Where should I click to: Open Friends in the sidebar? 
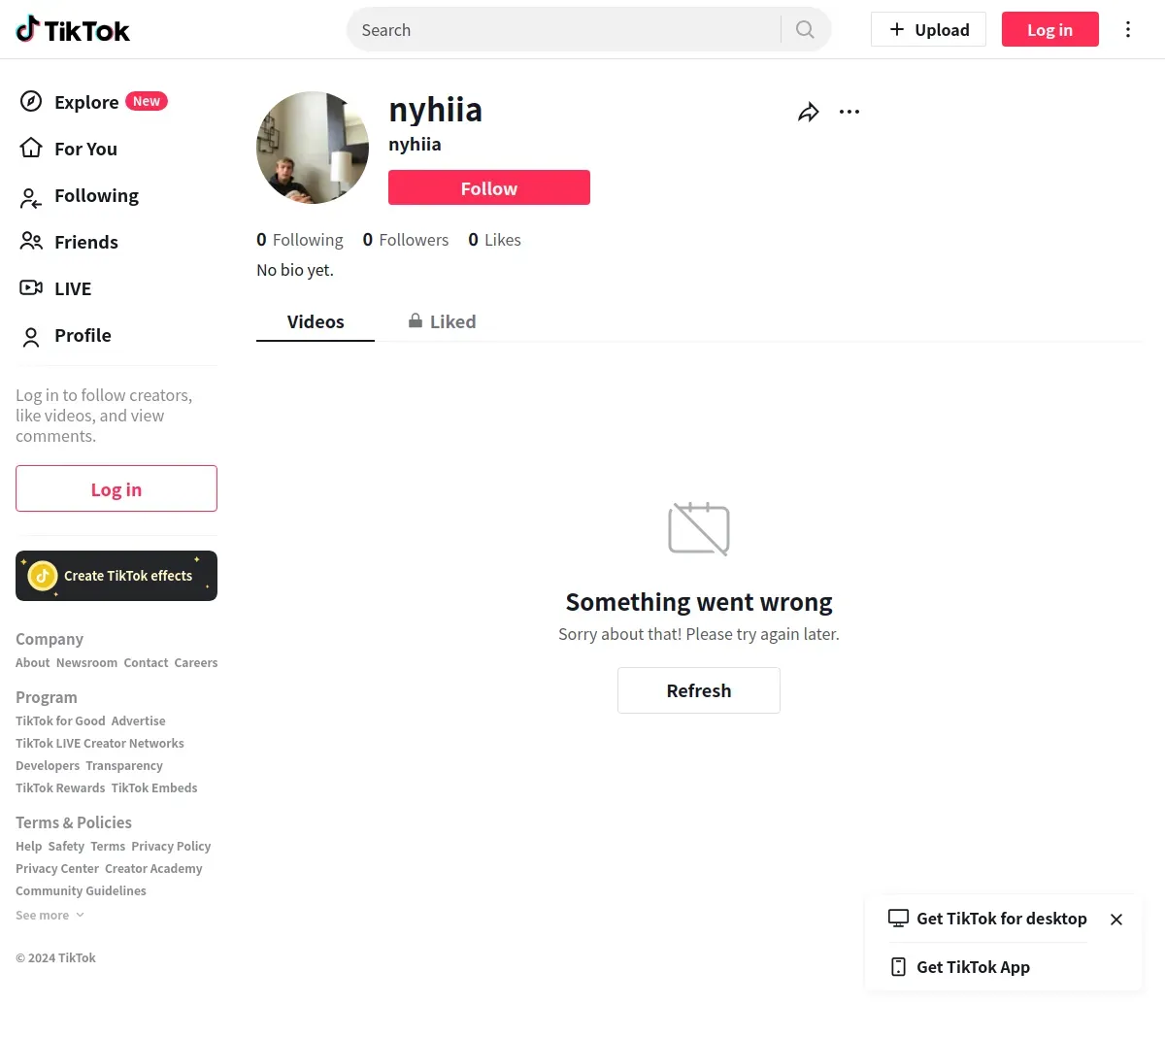[85, 242]
